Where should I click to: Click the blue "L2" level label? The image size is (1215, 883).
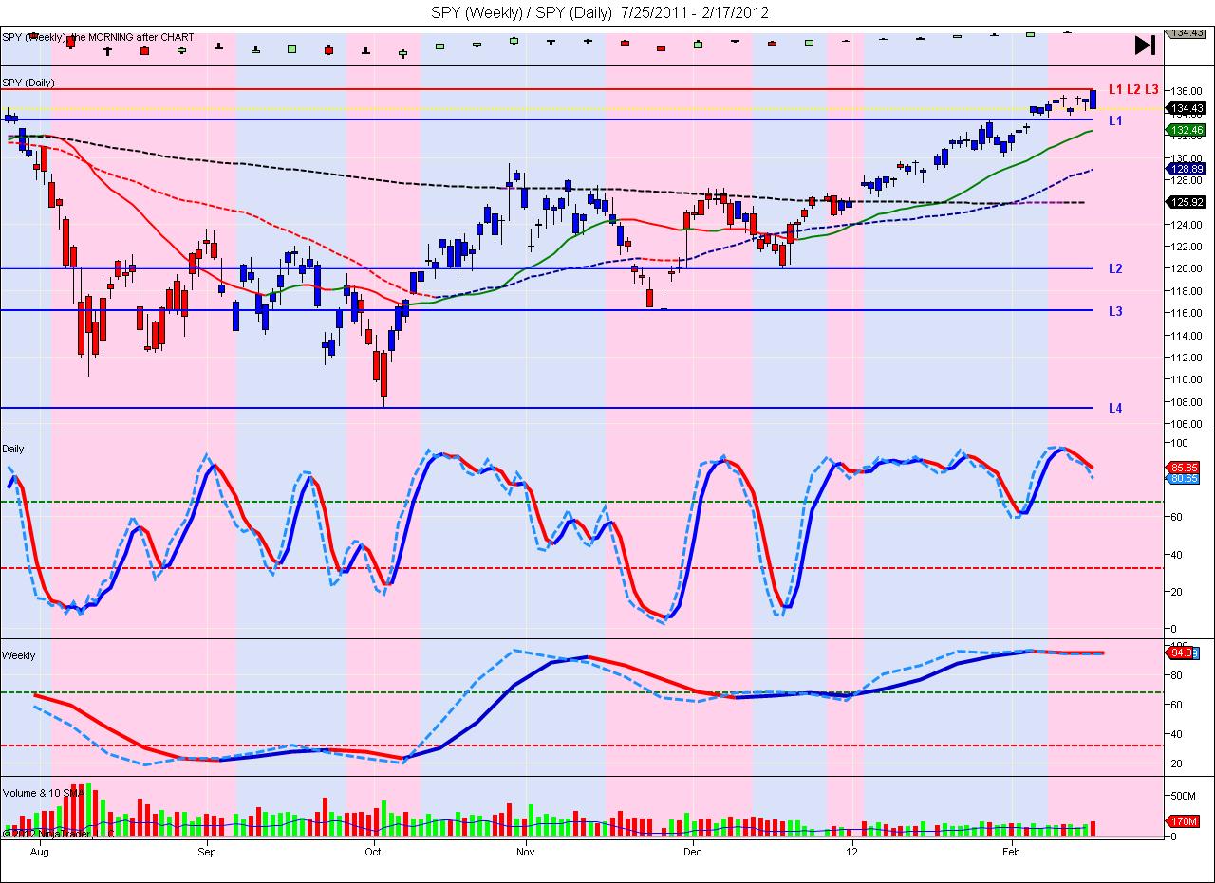point(1115,268)
